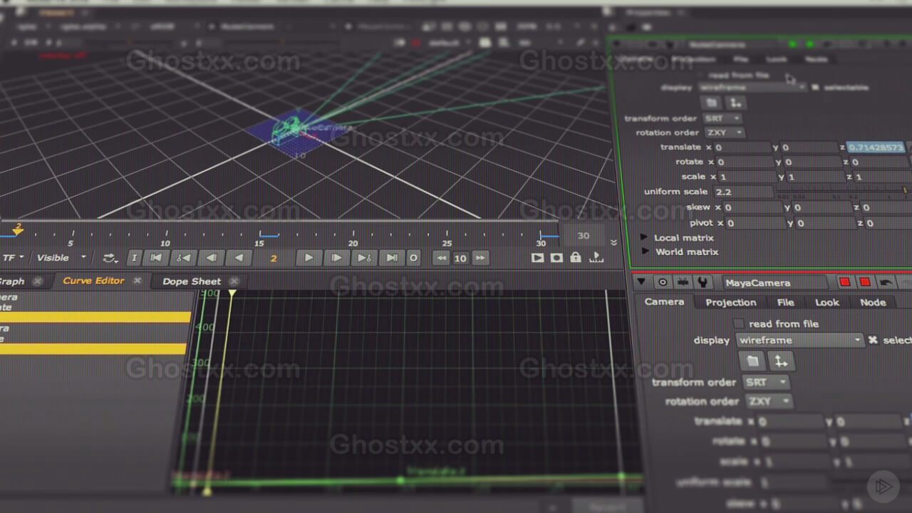This screenshot has height=513, width=912.
Task: Click the uniform scale slider handle in upper panel
Action: point(905,191)
